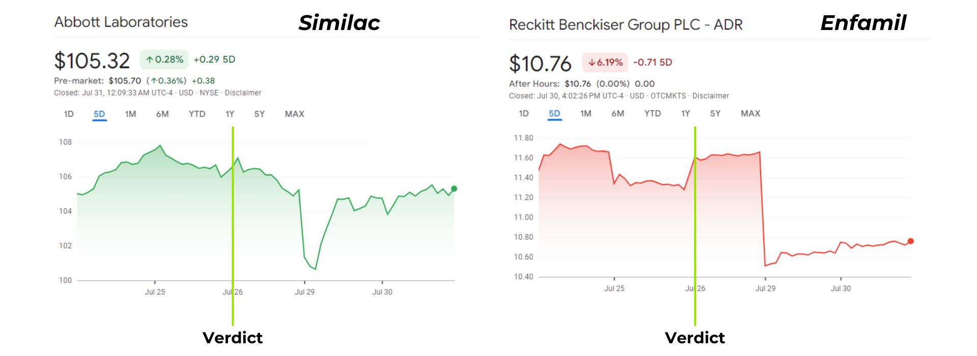Select the 5Y tab on the Abbott chart
This screenshot has height=356, width=977.
click(260, 114)
